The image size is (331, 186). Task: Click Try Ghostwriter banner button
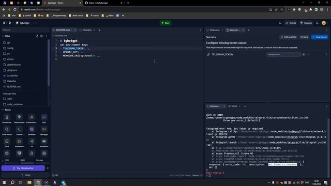point(23,168)
